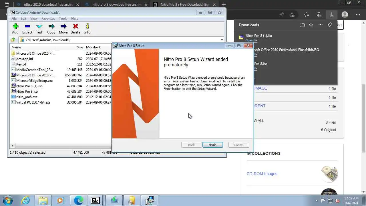This screenshot has height=206, width=366.
Task: Go up one folder level in 7-Zip
Action: pos(13,40)
